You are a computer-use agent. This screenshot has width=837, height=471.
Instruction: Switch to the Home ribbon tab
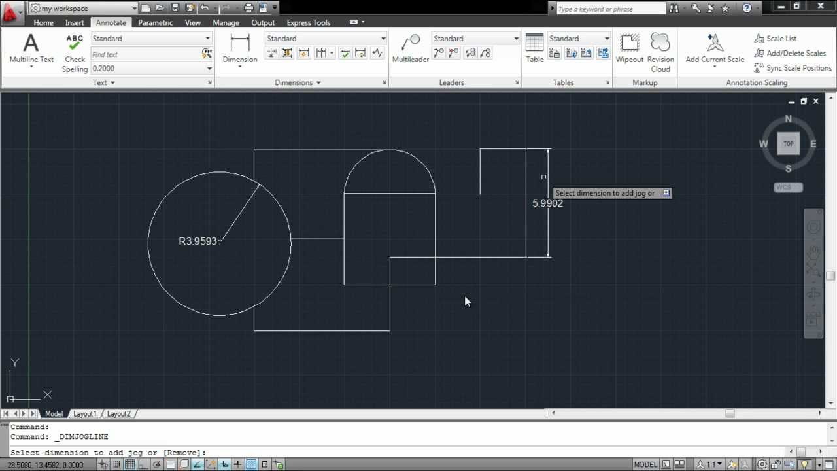(43, 22)
